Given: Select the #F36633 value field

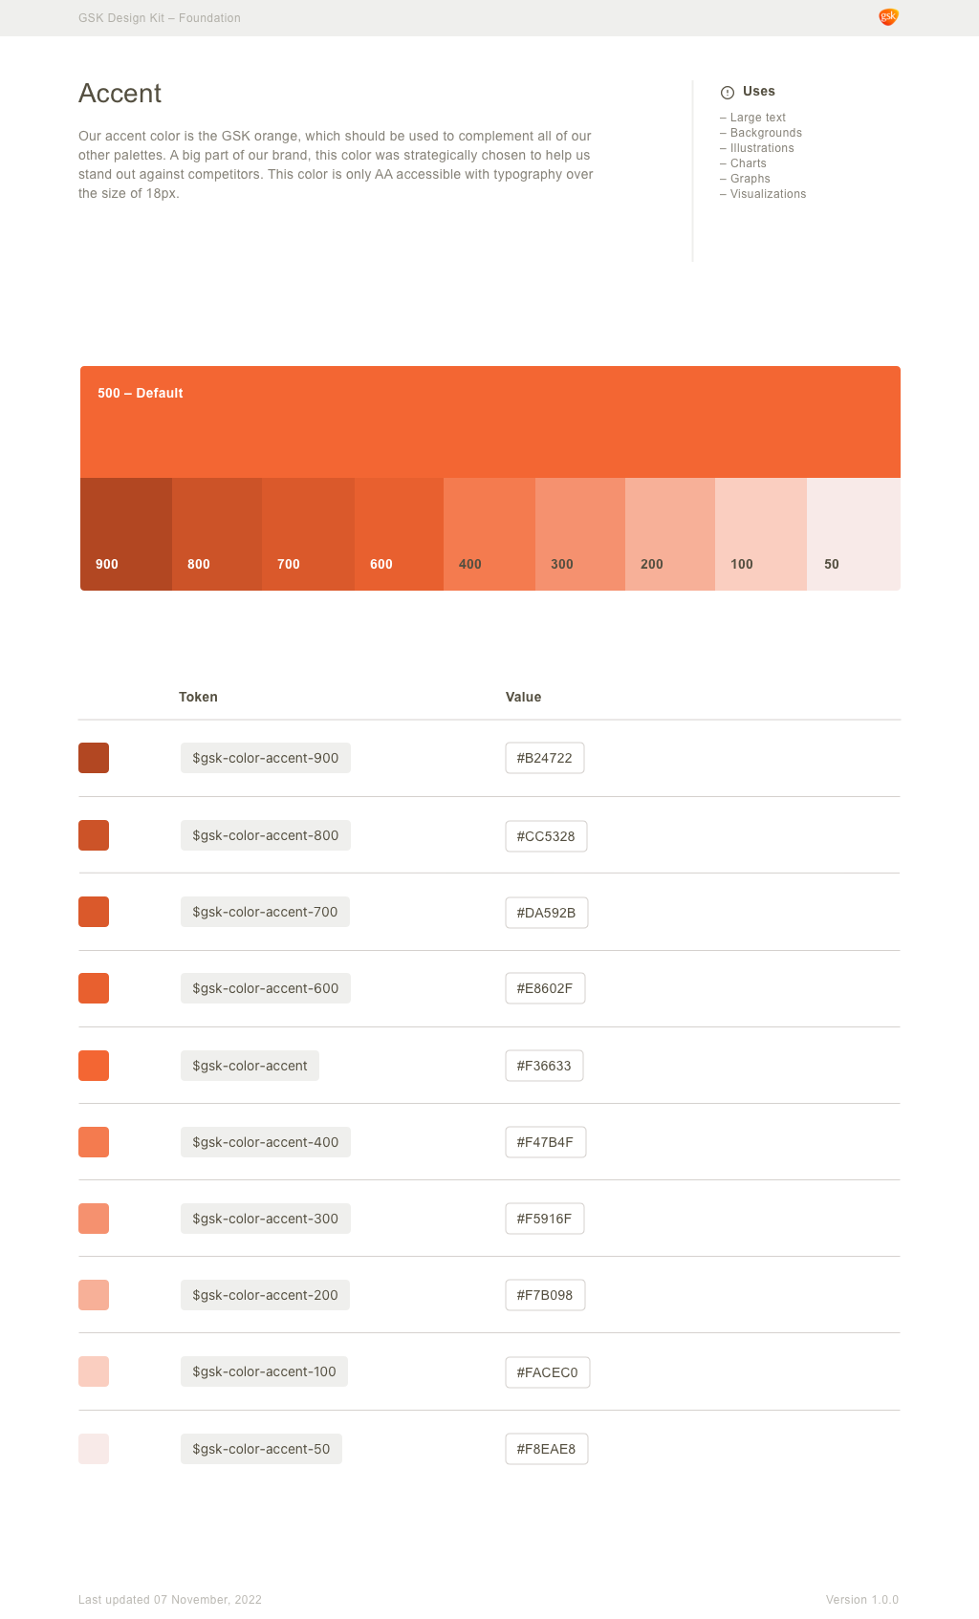Looking at the screenshot, I should tap(544, 1066).
